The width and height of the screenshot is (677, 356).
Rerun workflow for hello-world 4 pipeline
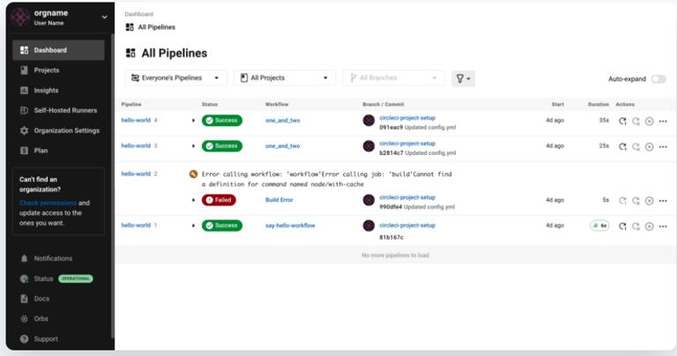point(622,121)
